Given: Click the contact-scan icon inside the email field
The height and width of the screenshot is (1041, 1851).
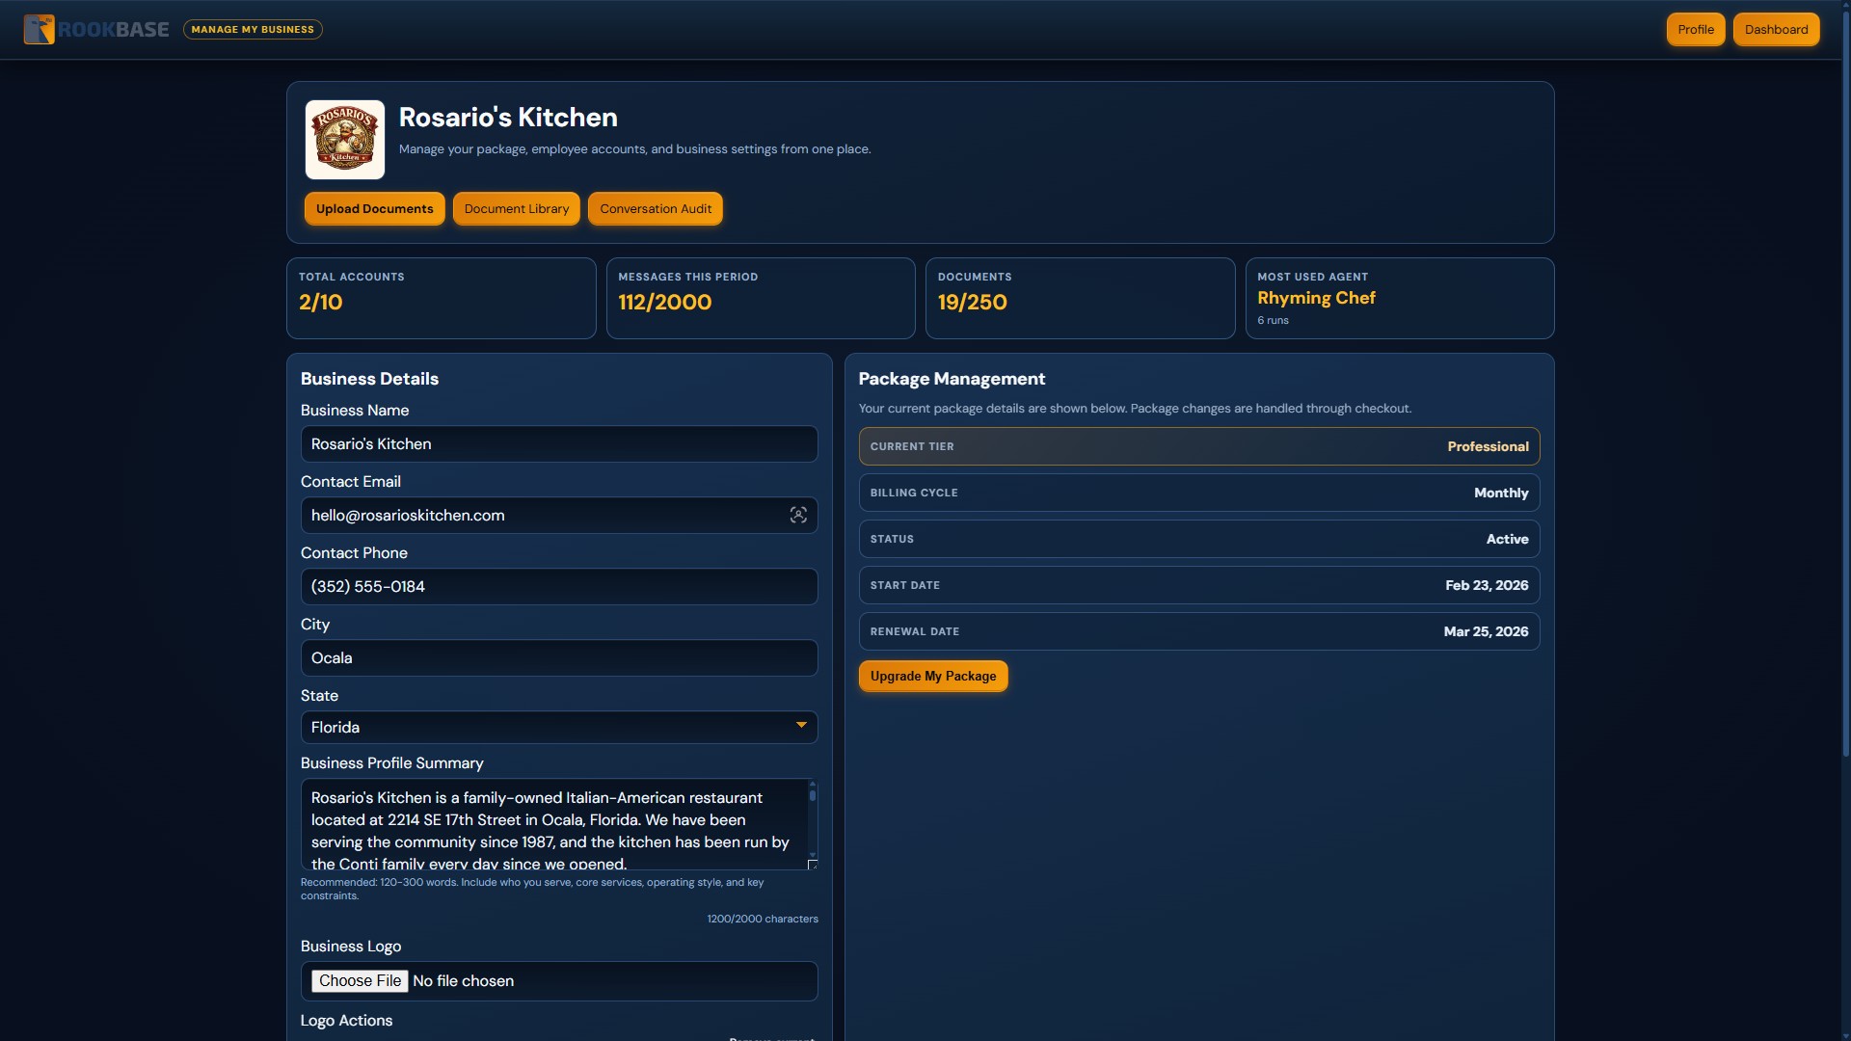Looking at the screenshot, I should click(798, 515).
